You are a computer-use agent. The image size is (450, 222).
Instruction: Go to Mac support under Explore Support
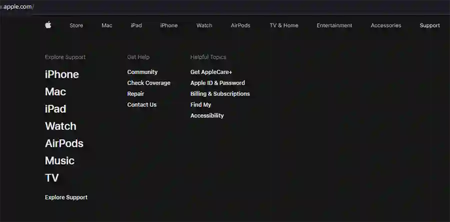pyautogui.click(x=55, y=92)
